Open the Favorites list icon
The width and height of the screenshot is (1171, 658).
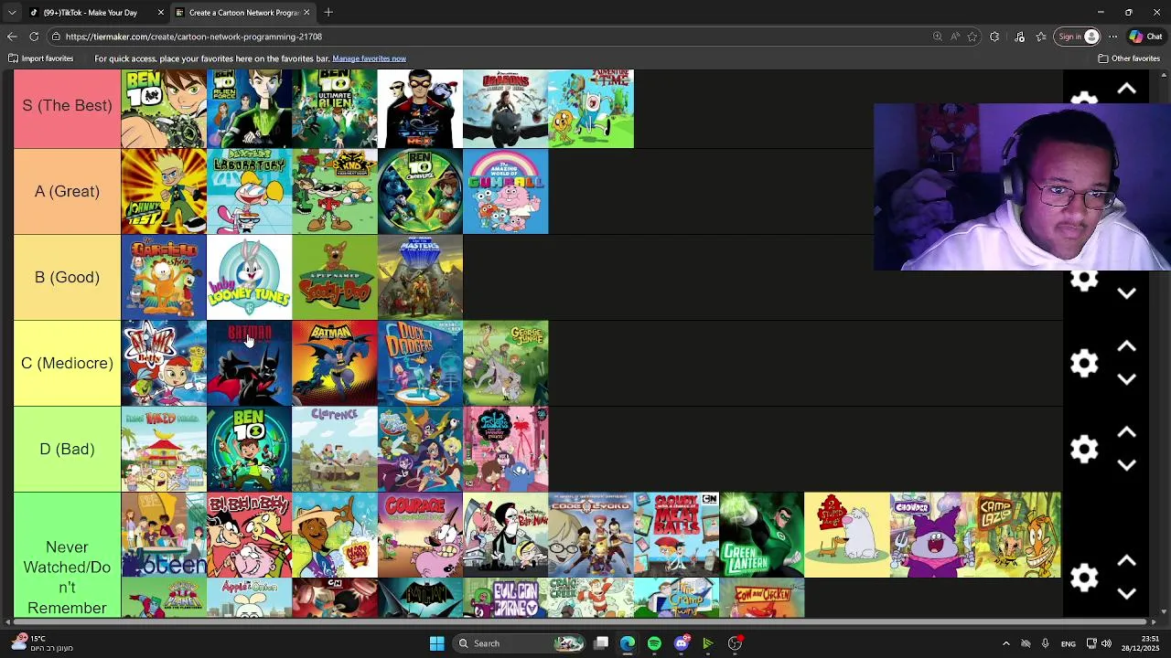tap(1041, 37)
